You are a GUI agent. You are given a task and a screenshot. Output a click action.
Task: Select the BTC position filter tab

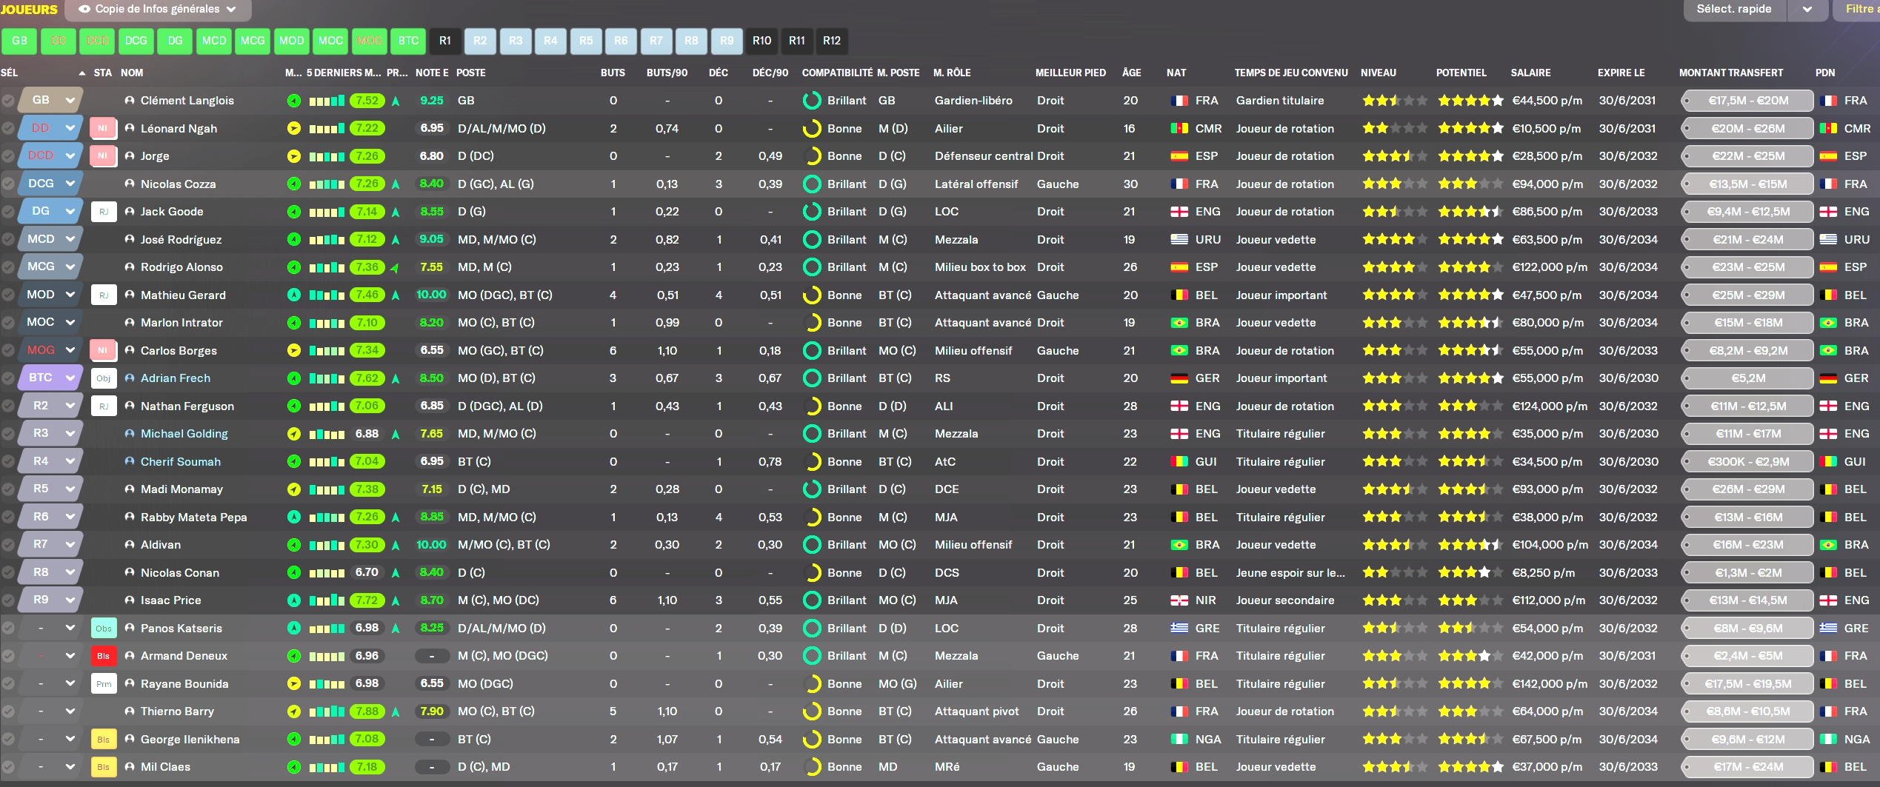click(x=408, y=41)
